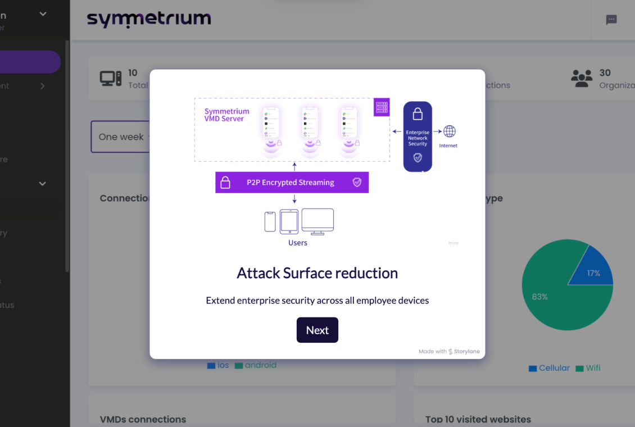This screenshot has height=427, width=635.
Task: Click the sidebar scrollbar
Action: click(x=67, y=156)
